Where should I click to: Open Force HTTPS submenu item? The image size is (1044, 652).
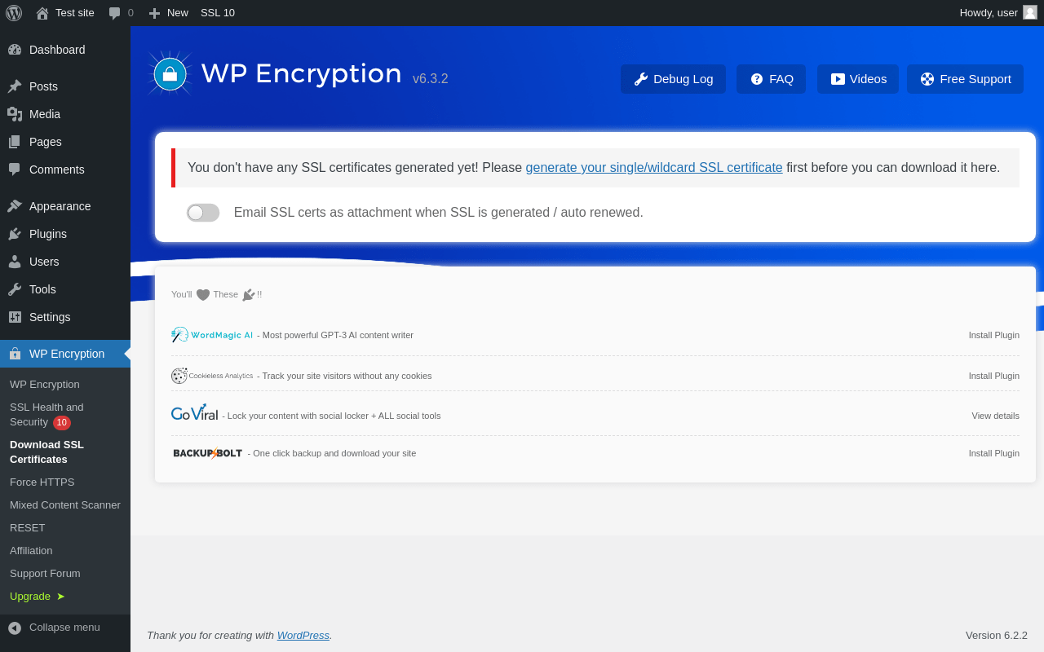coord(42,482)
